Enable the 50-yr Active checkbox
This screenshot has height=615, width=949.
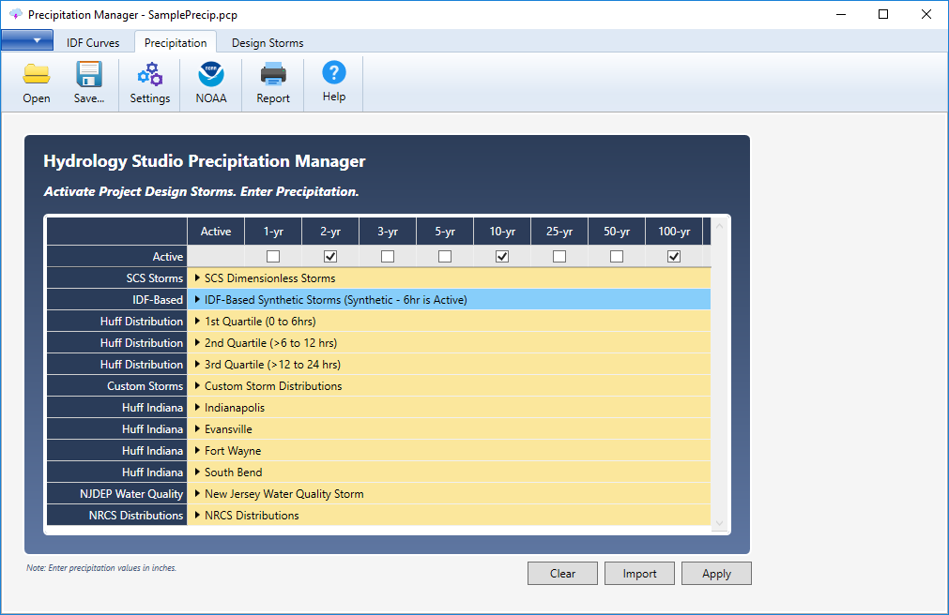(x=616, y=256)
